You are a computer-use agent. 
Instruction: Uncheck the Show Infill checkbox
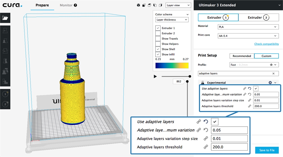pos(158,54)
